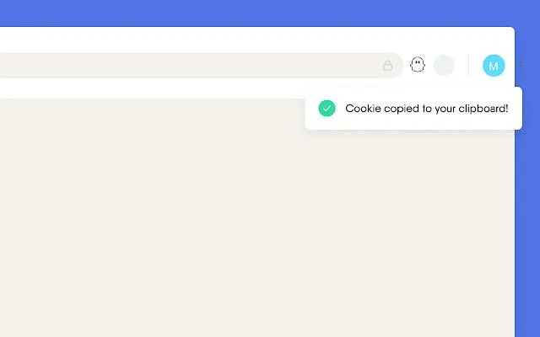Select the white bookmarks strip below address bar
Screen dimensions: 540x337
click(152, 88)
